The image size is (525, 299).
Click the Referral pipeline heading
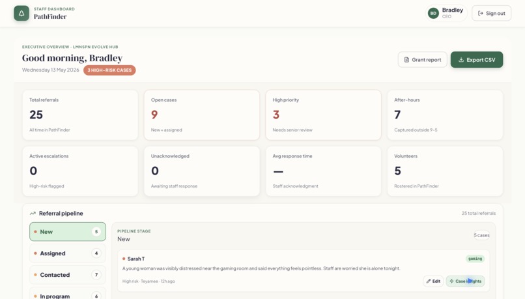(x=61, y=213)
